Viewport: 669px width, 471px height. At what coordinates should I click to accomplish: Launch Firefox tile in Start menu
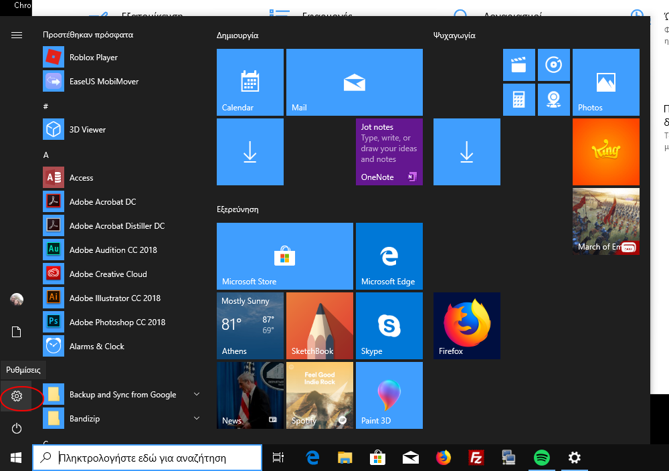(466, 326)
